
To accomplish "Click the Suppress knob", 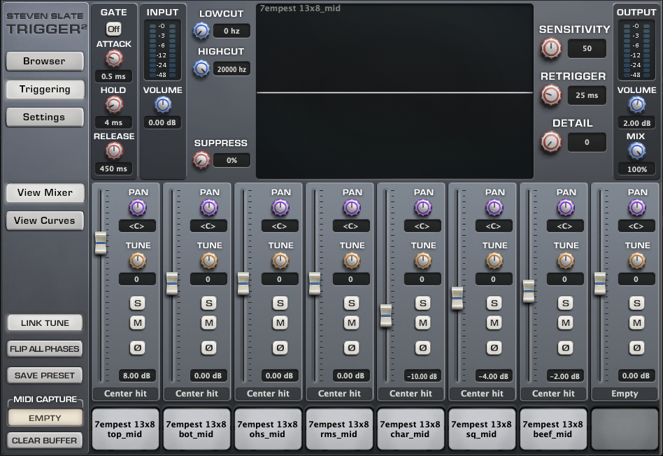I will (201, 160).
